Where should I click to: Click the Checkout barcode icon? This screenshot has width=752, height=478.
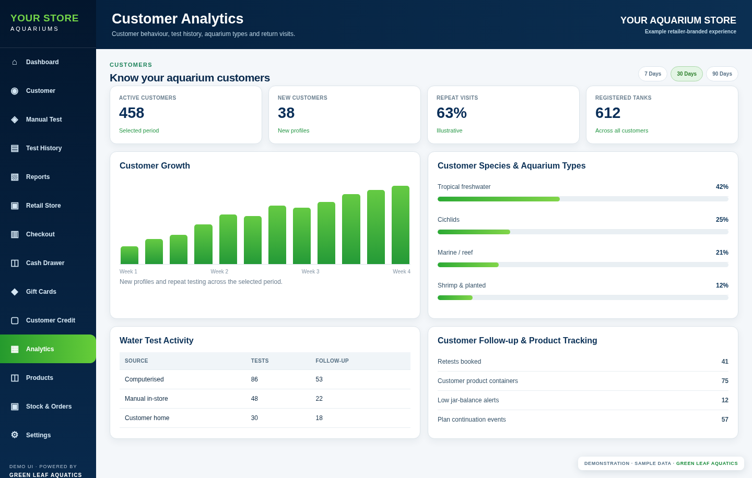[15, 234]
